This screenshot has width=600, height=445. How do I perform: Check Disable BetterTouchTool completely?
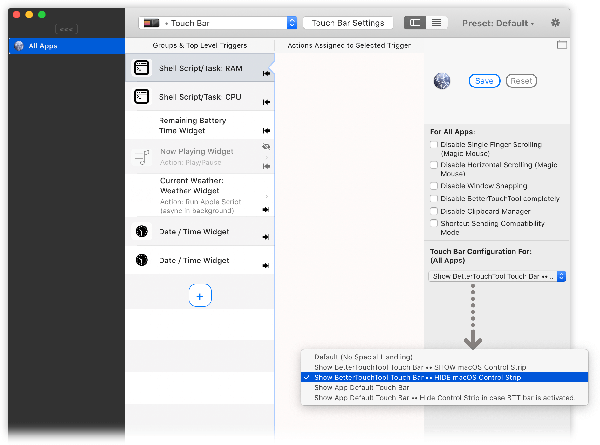pos(434,198)
